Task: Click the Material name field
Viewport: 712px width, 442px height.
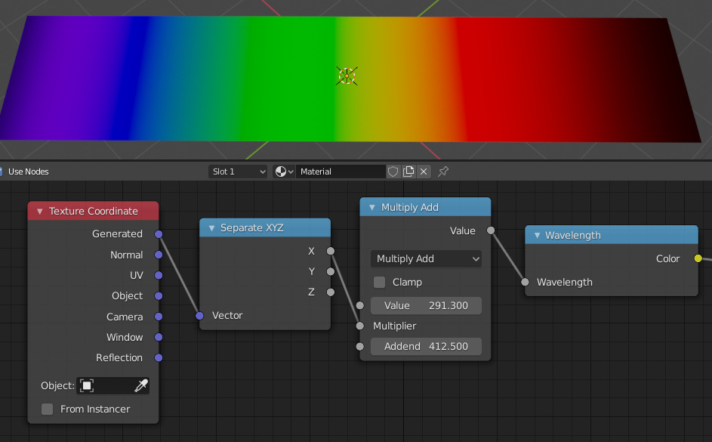Action: (341, 172)
